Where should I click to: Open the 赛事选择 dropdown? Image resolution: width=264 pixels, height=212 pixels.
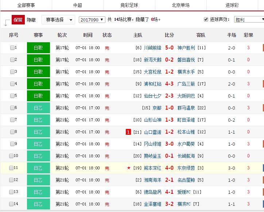click(x=58, y=19)
